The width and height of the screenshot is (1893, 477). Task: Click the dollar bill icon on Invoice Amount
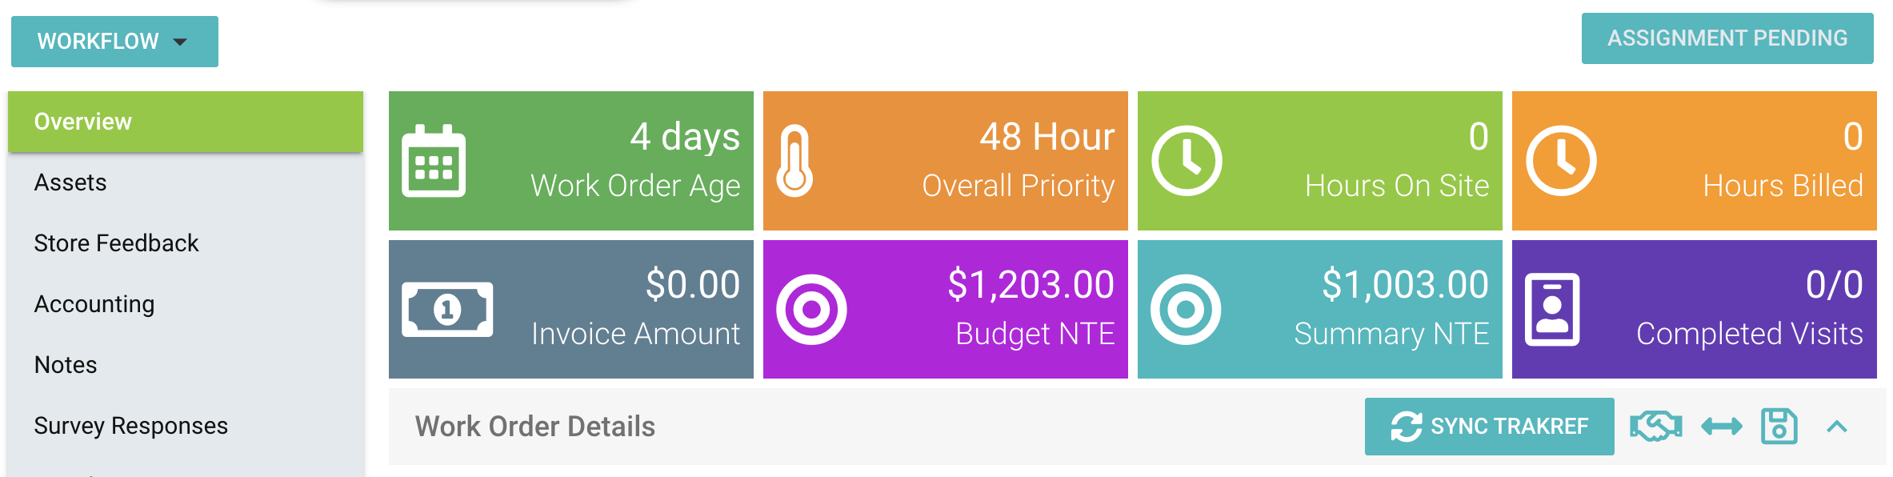click(x=447, y=310)
